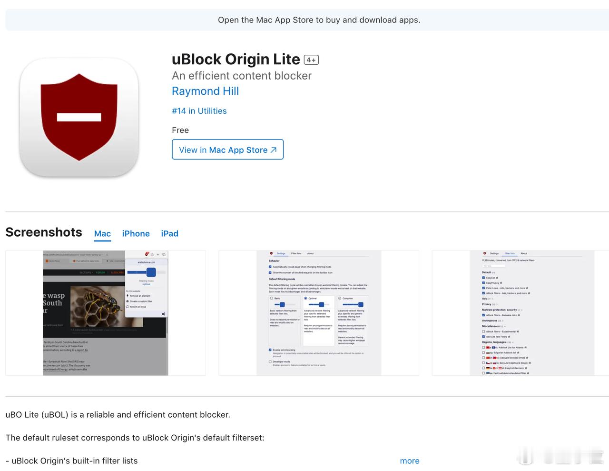The image size is (609, 471).
Task: Switch screenshots to the Mac tab
Action: 102,233
